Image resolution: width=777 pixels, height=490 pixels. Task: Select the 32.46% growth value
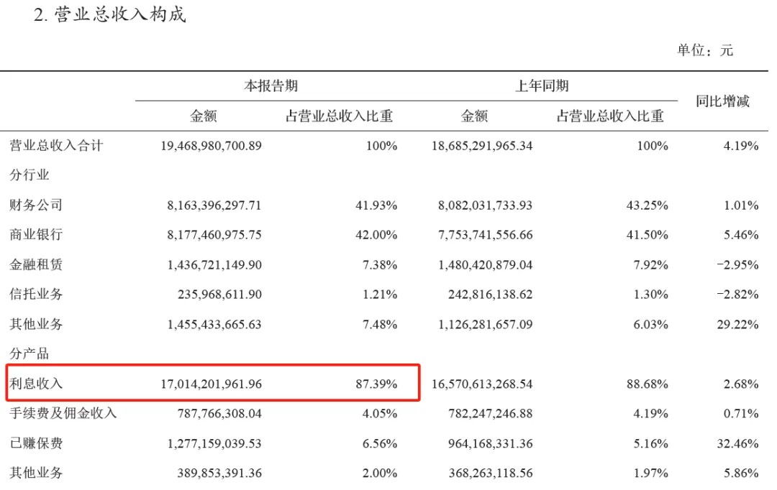tap(738, 443)
